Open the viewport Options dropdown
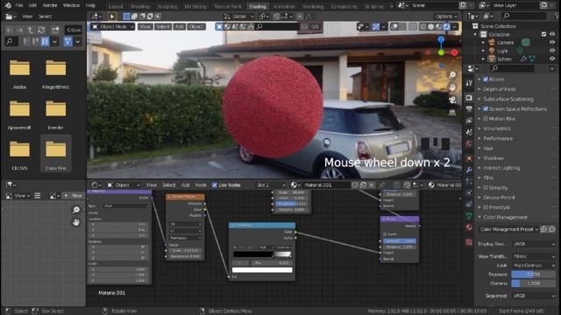 coord(446,17)
